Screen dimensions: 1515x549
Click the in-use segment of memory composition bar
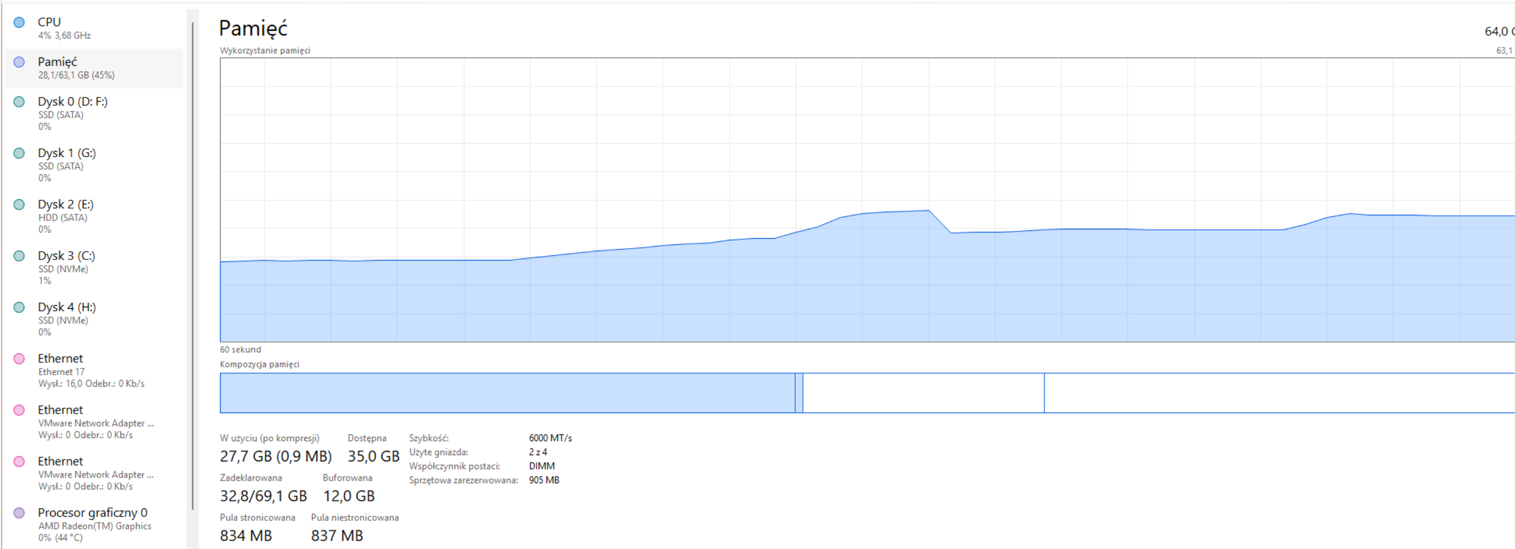tap(506, 393)
